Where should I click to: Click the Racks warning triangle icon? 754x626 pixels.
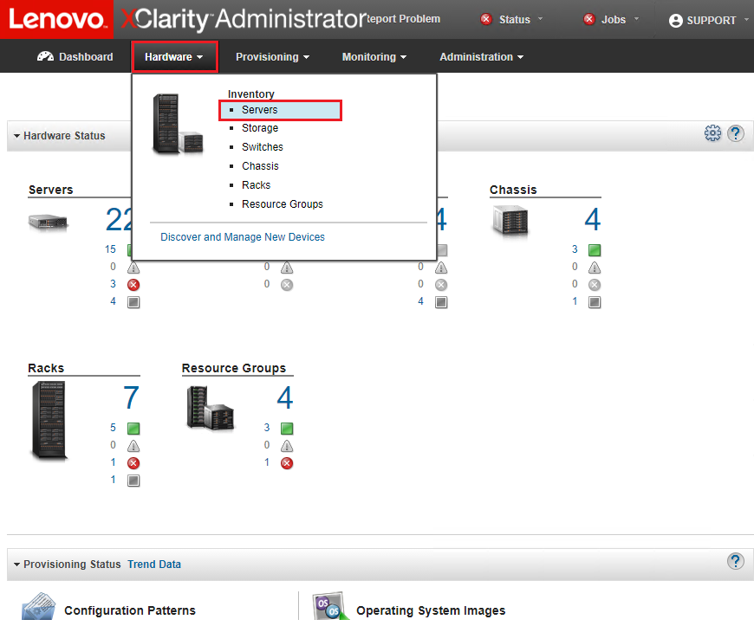[x=133, y=446]
